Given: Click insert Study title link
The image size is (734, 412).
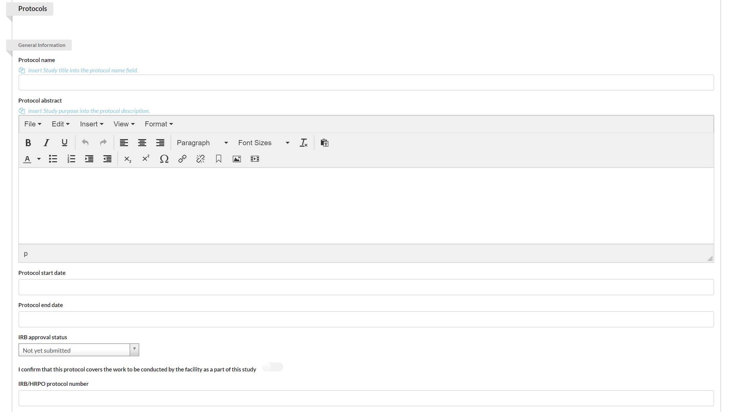Looking at the screenshot, I should (x=83, y=70).
